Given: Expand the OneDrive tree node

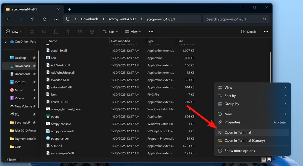Looking at the screenshot, I should tap(6, 41).
